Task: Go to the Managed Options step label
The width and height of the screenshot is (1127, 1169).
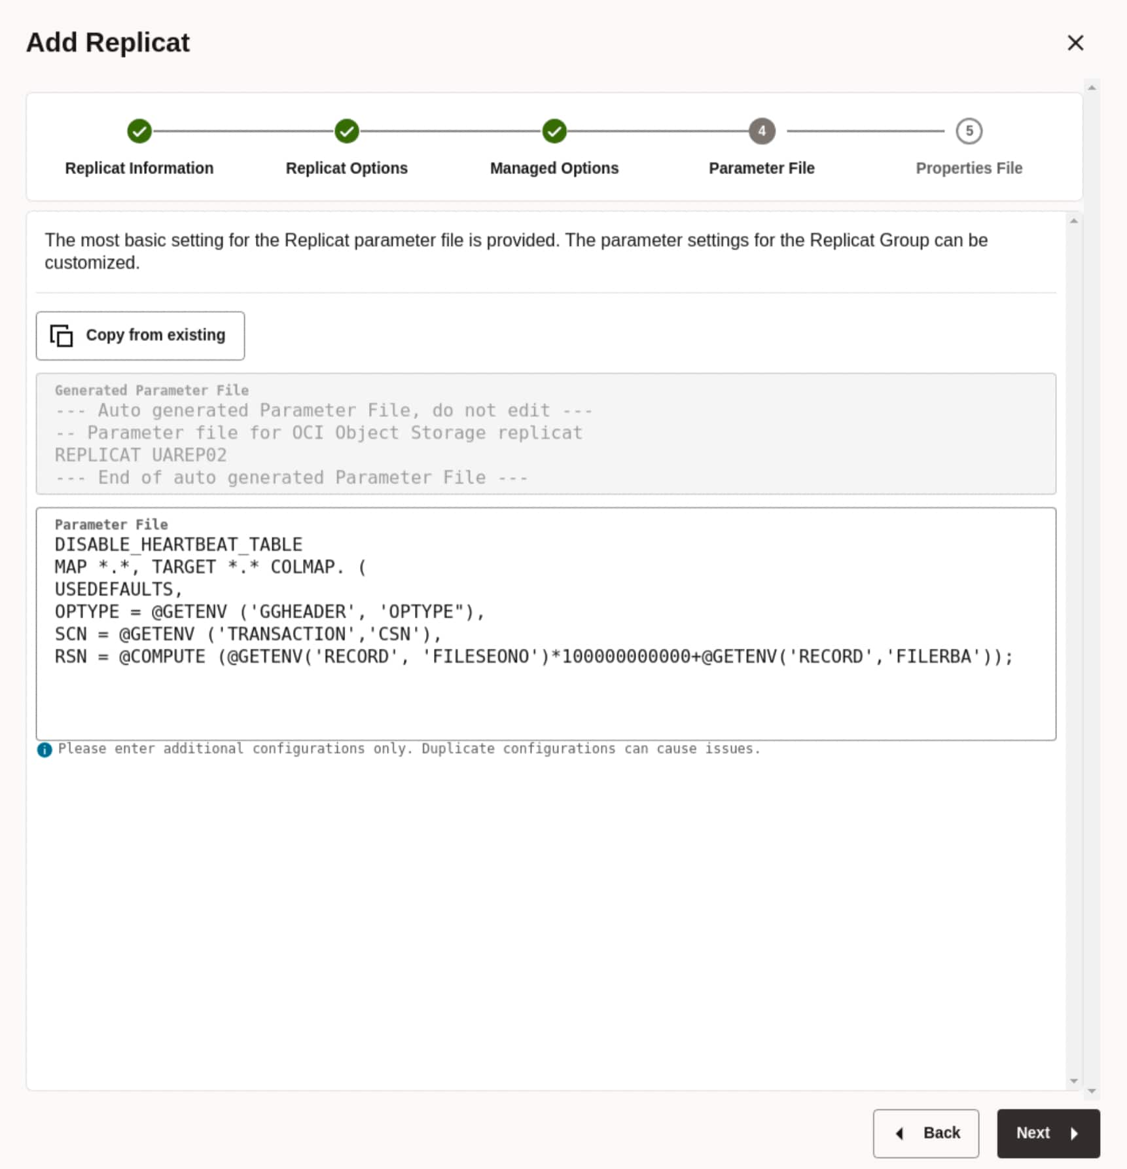Action: (554, 168)
